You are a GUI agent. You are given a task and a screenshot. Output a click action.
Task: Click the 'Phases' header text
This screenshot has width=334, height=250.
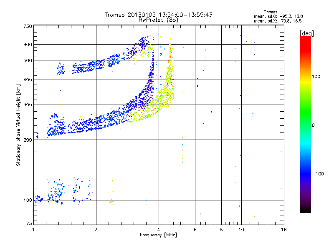[270, 12]
